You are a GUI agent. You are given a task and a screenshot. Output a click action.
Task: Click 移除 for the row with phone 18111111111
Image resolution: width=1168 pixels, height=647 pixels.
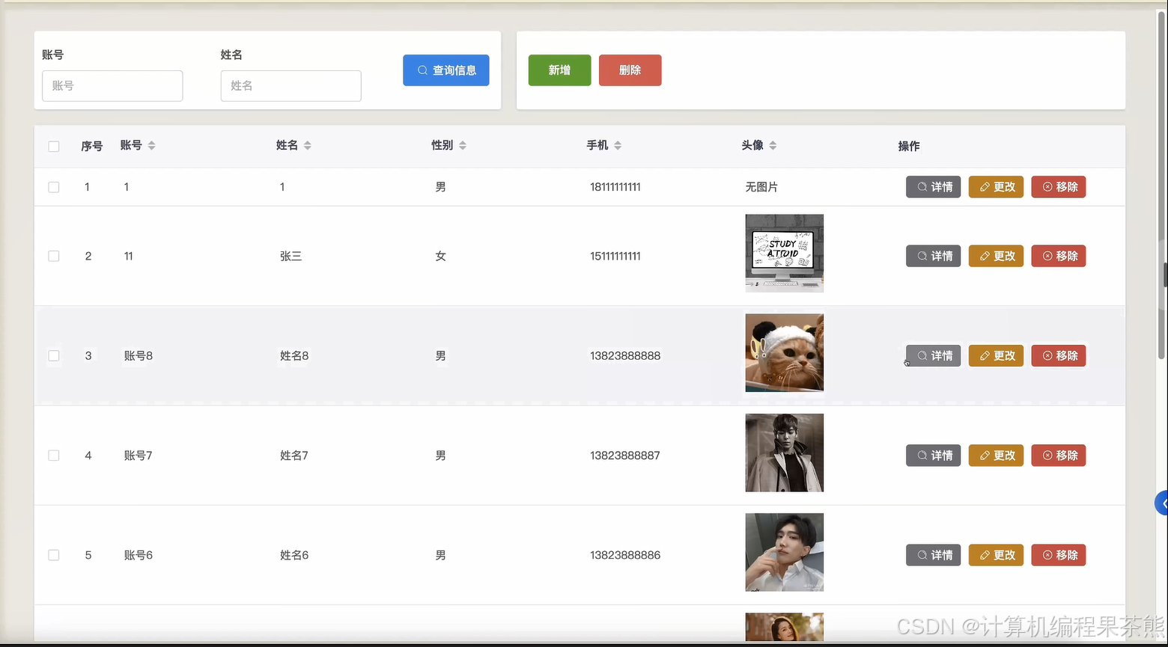point(1059,187)
